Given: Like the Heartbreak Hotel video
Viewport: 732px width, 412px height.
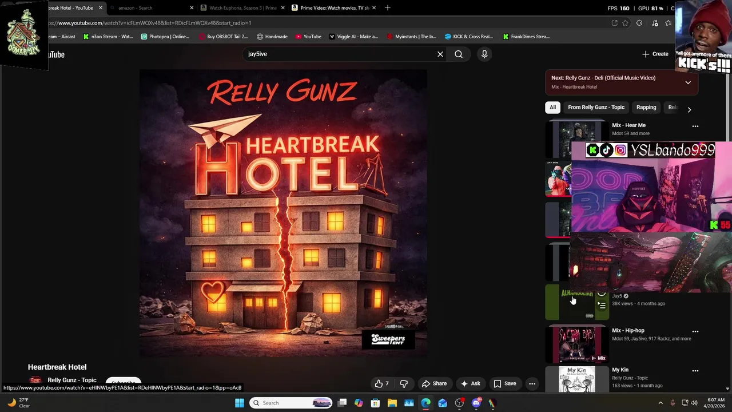Looking at the screenshot, I should (381, 384).
